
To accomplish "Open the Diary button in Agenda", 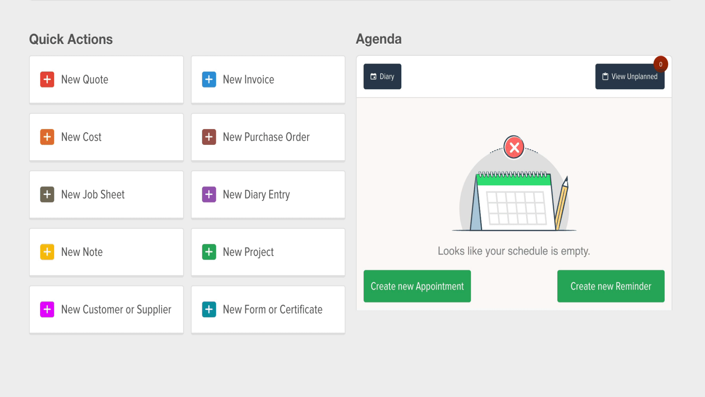I will [x=382, y=76].
